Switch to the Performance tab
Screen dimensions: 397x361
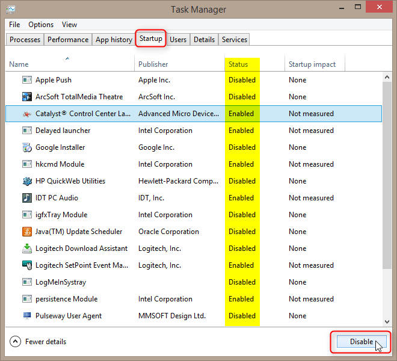68,40
